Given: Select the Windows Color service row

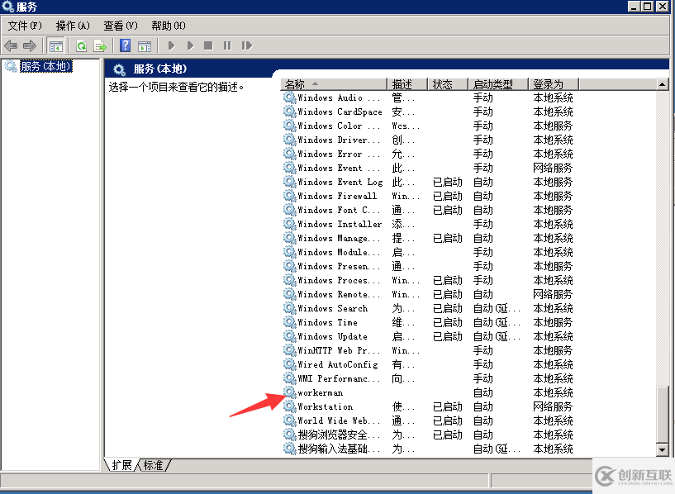Looking at the screenshot, I should click(x=429, y=126).
